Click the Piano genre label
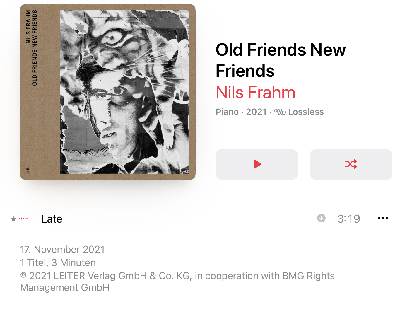Screen dimensions: 412x319 pos(227,112)
